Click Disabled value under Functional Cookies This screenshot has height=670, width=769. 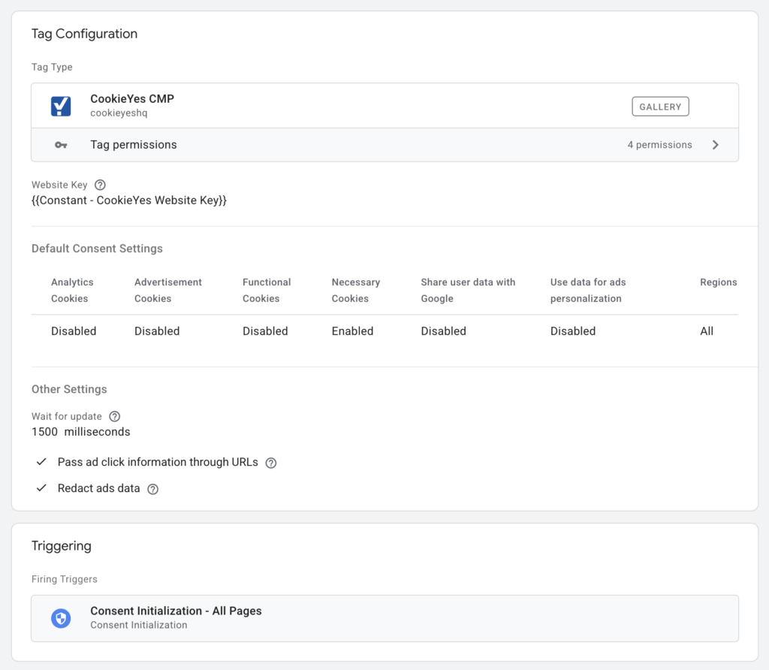pos(265,331)
